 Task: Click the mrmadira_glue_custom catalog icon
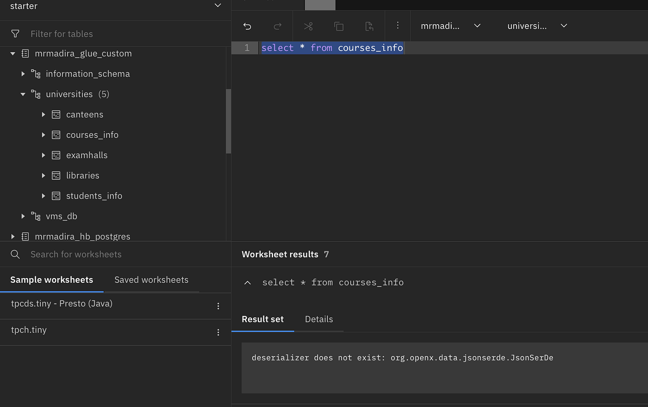click(x=25, y=54)
